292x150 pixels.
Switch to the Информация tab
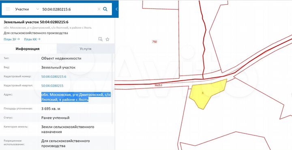pos(28,49)
